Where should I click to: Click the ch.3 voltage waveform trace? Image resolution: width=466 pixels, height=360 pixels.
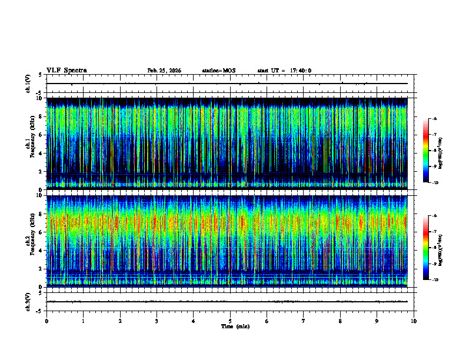pyautogui.click(x=227, y=302)
